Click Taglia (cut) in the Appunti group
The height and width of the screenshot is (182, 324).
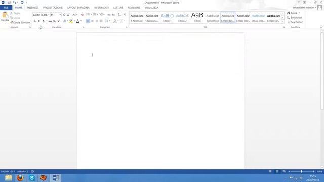pyautogui.click(x=15, y=13)
